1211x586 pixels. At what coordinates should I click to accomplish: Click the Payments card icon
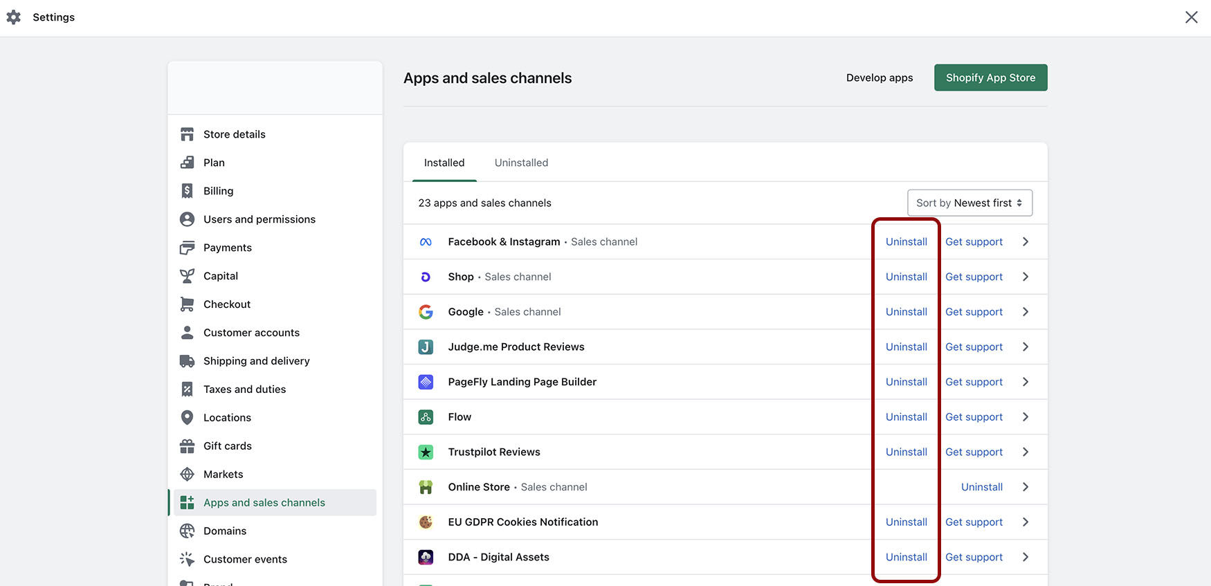pyautogui.click(x=187, y=248)
